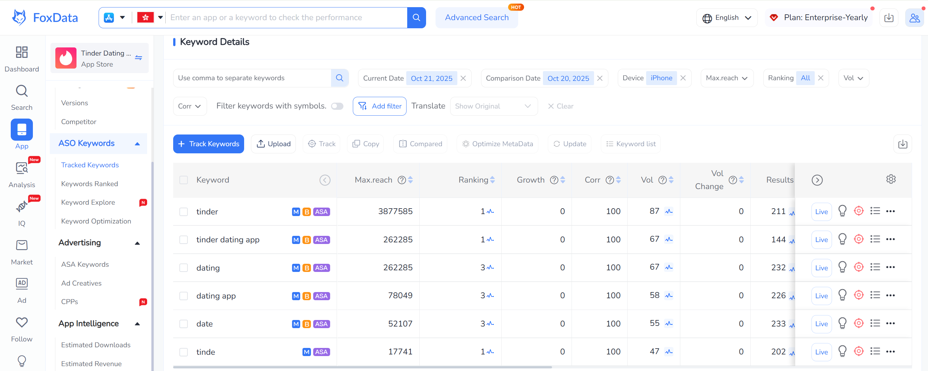Viewport: 928px width, 371px height.
Task: Click the Advanced Search button
Action: click(x=476, y=18)
